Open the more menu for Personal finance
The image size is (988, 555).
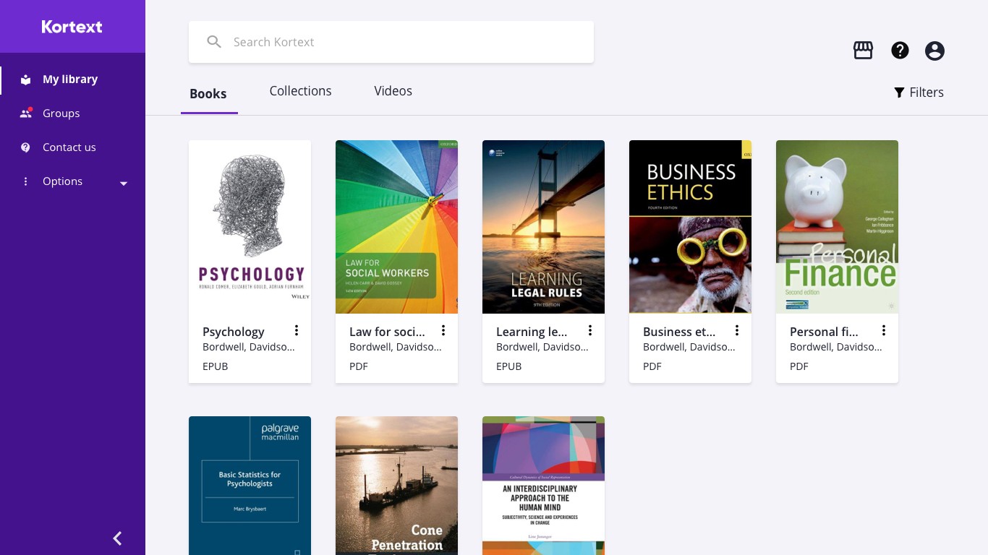(x=884, y=330)
